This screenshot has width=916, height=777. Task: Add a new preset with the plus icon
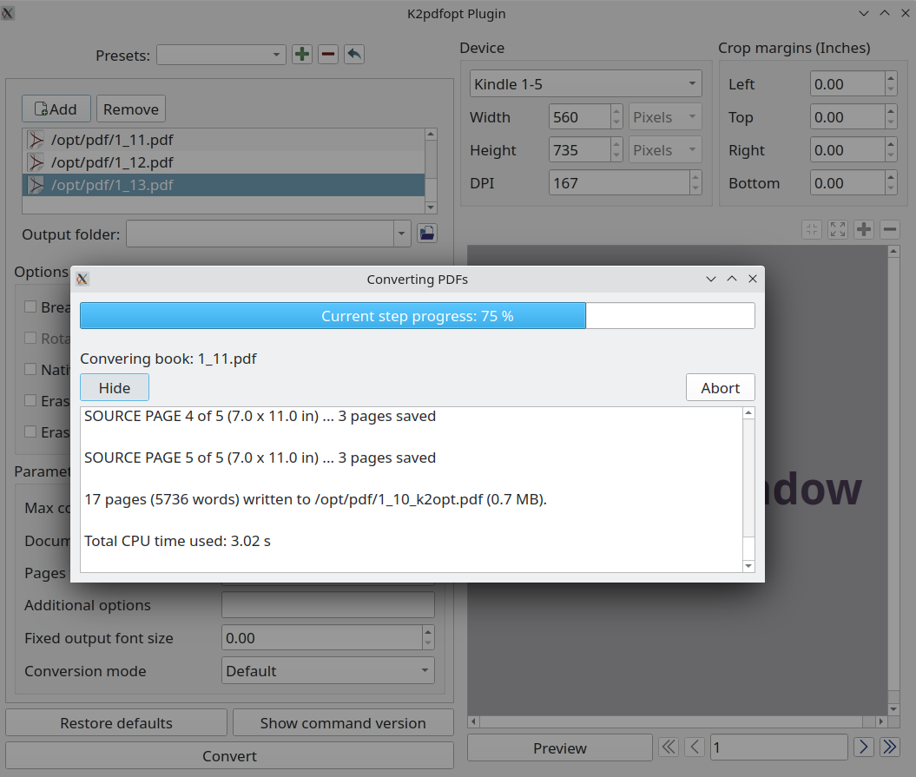(x=302, y=55)
